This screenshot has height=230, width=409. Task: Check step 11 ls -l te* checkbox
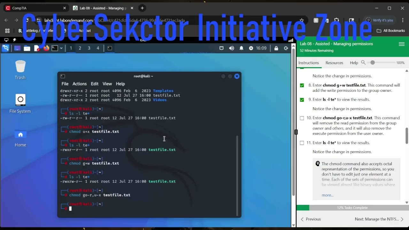point(302,143)
